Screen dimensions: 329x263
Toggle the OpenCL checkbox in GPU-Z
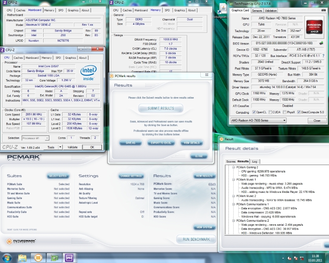[x=254, y=112]
